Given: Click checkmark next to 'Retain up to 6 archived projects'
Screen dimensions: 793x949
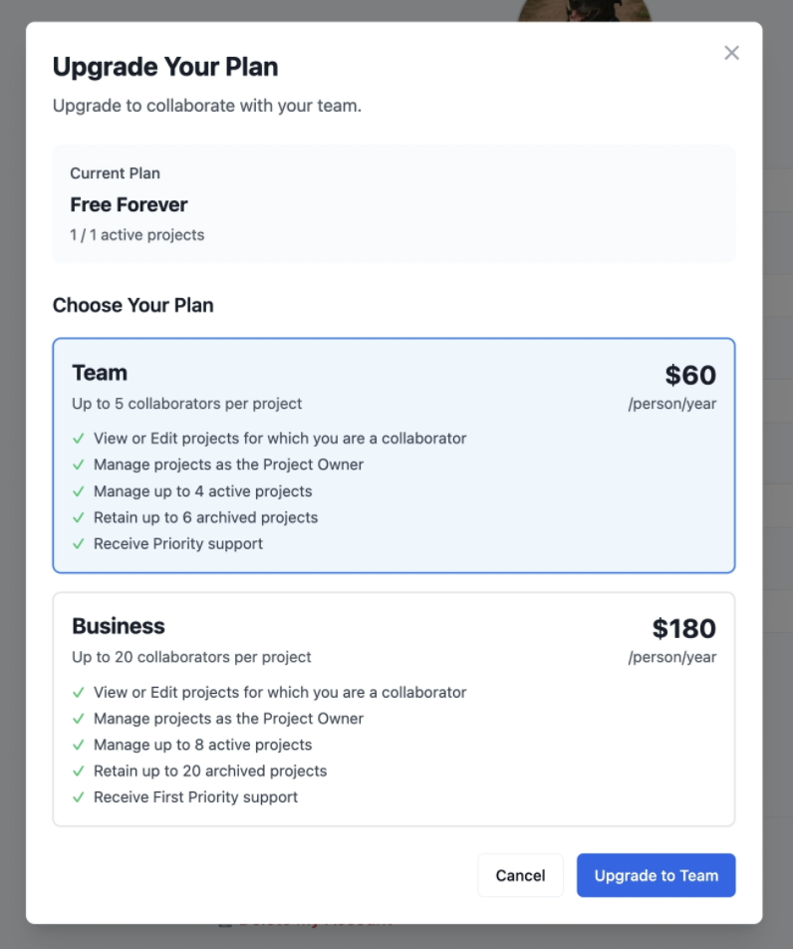Looking at the screenshot, I should point(79,518).
